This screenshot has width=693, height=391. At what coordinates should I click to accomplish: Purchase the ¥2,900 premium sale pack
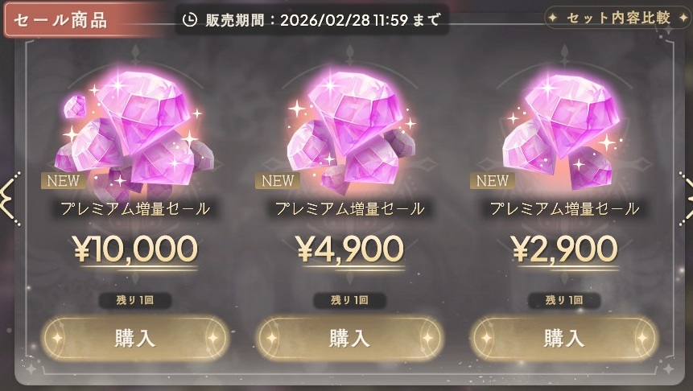tap(564, 339)
